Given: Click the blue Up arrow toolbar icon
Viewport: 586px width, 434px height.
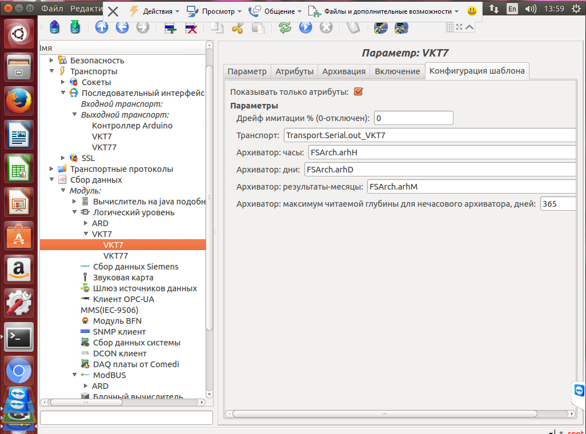Looking at the screenshot, I should point(102,27).
